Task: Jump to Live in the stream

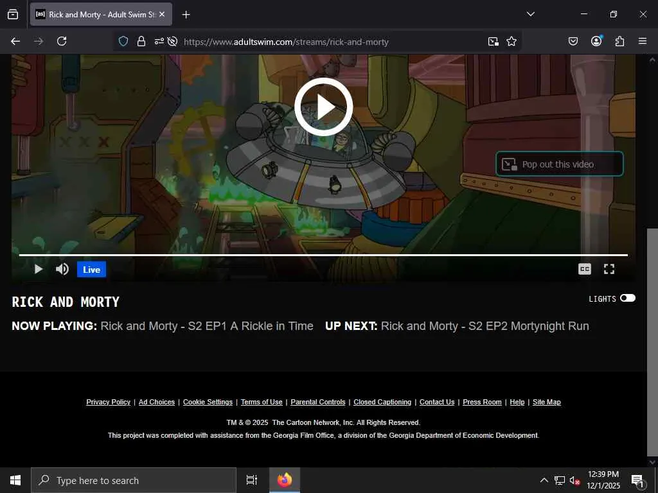Action: coord(91,270)
